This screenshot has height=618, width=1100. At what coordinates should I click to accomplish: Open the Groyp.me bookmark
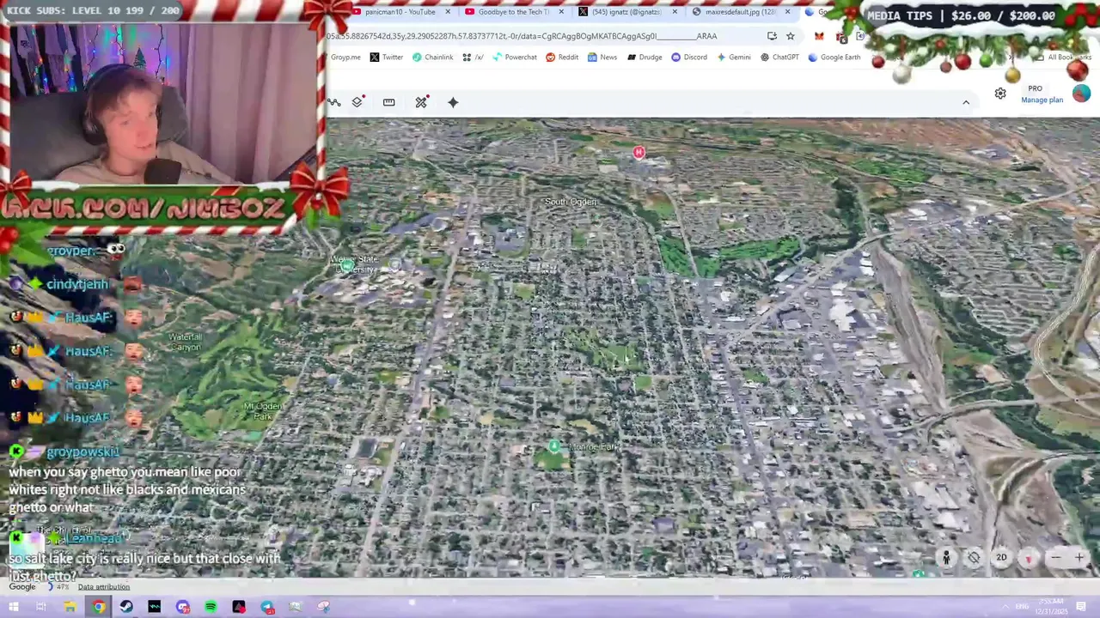click(x=345, y=58)
